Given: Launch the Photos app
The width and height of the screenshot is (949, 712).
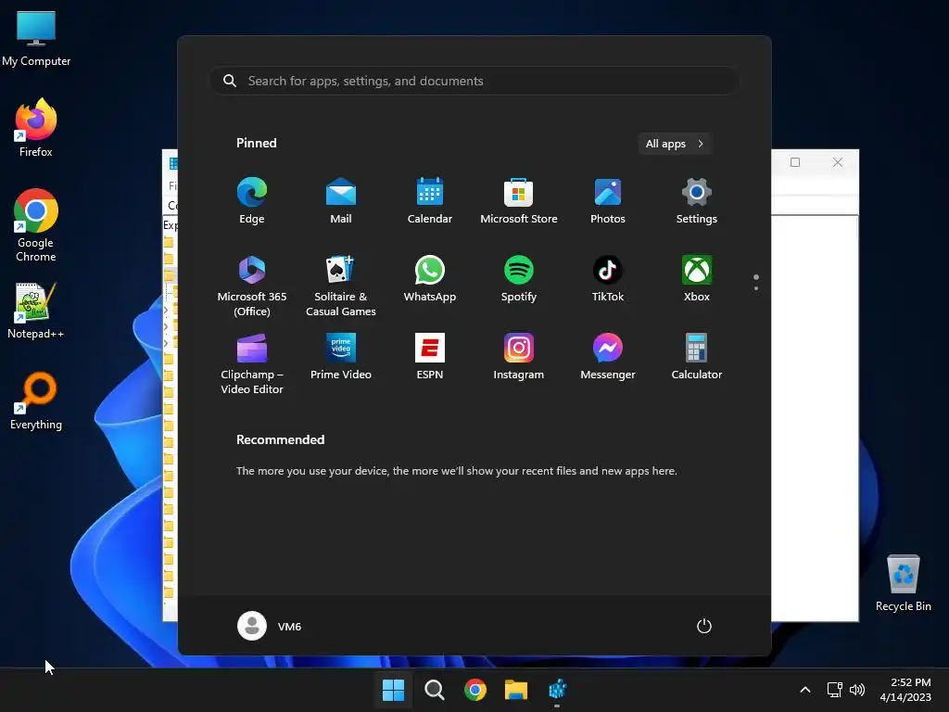Looking at the screenshot, I should coord(608,201).
